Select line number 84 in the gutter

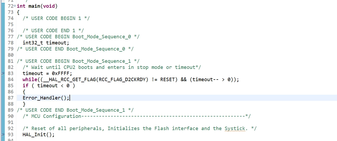11,80
